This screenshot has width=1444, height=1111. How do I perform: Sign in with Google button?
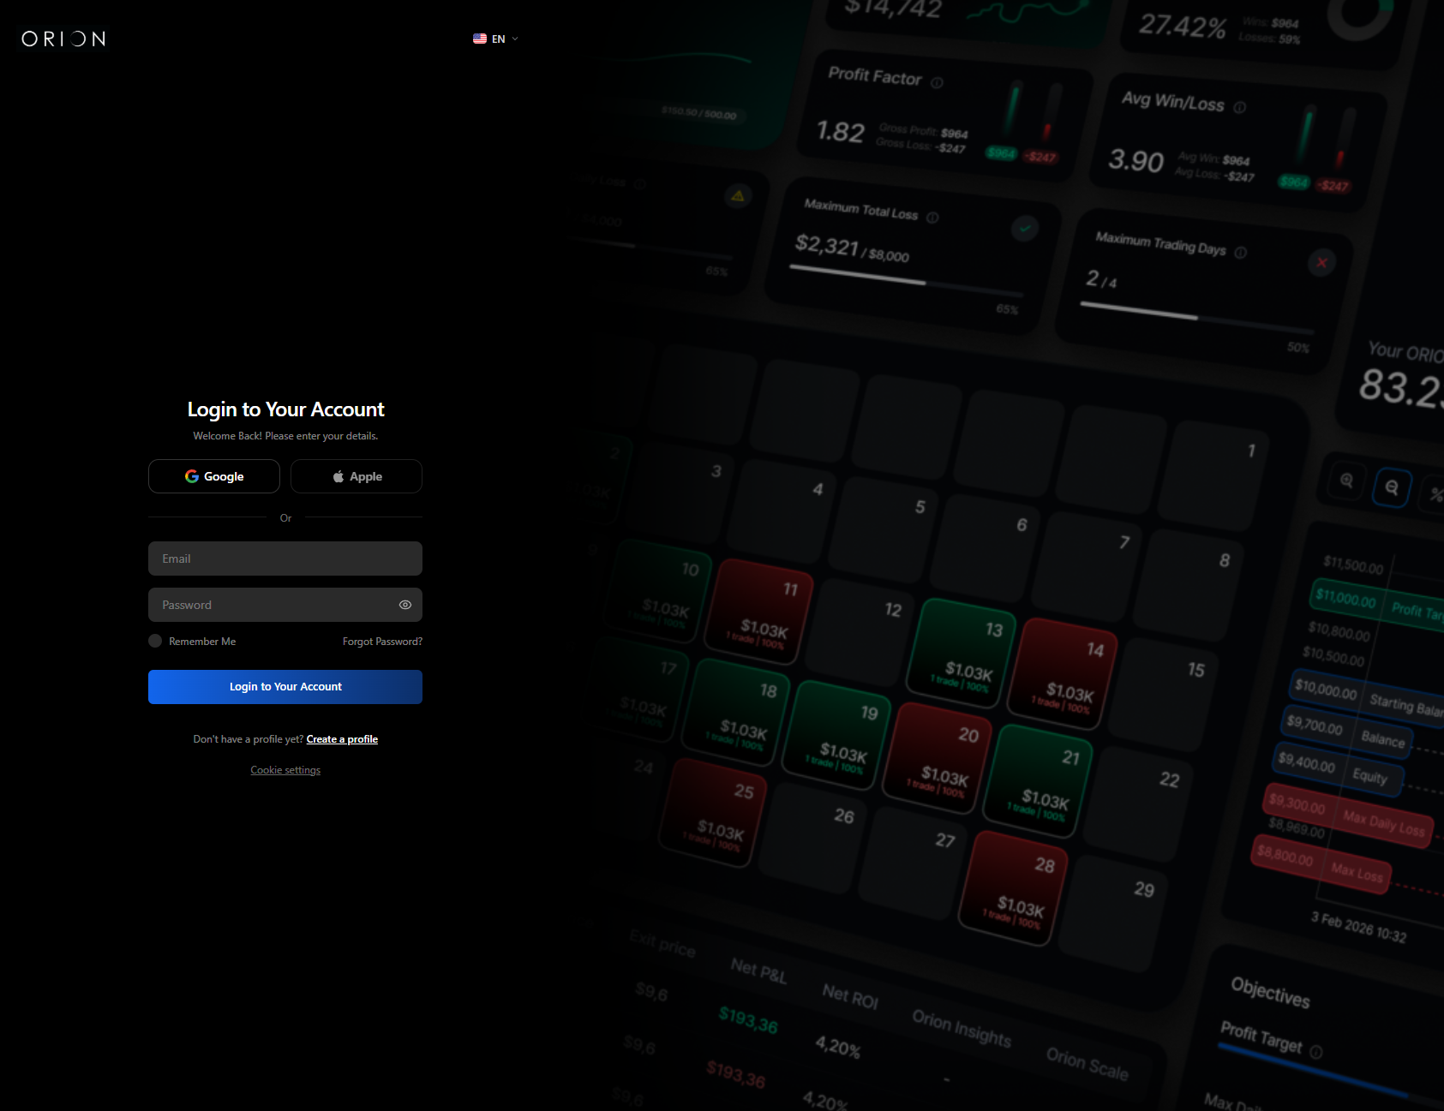coord(214,476)
